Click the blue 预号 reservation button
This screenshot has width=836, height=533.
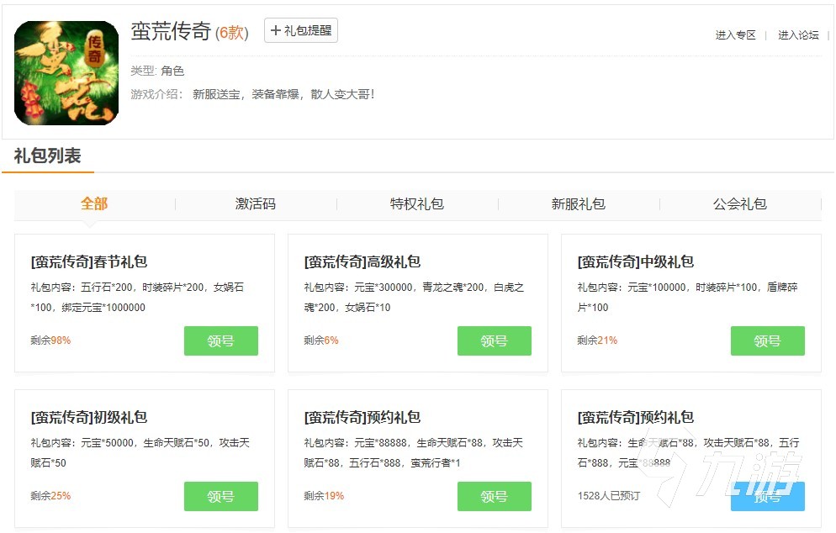click(767, 496)
